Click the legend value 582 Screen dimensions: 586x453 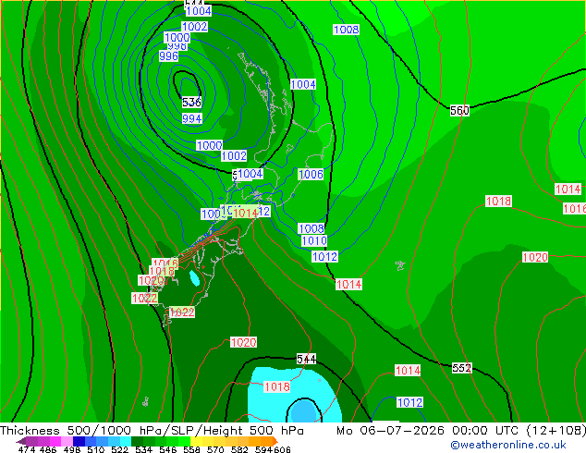239,449
